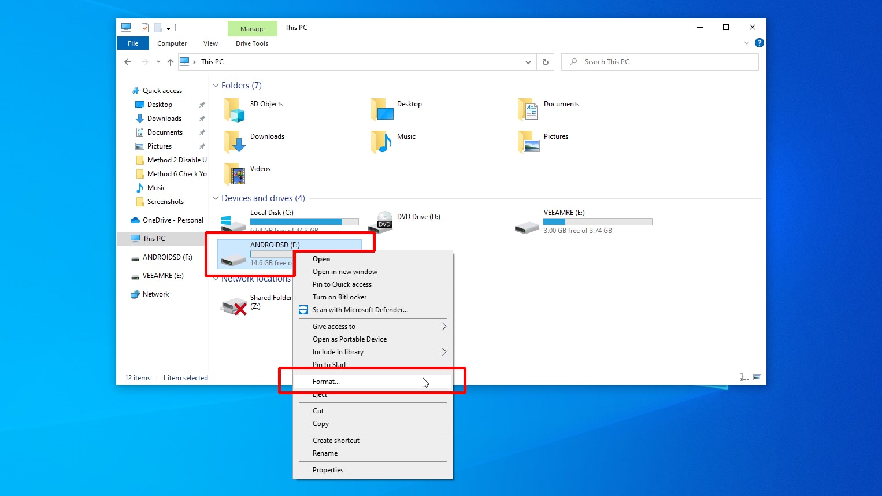
Task: Open the File ribbon tab
Action: coord(133,43)
